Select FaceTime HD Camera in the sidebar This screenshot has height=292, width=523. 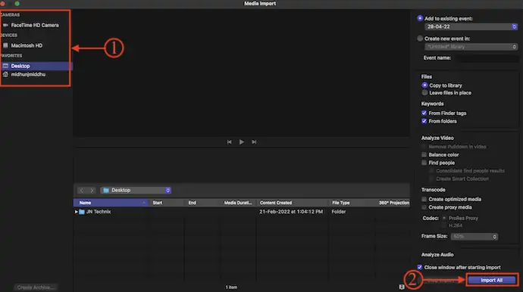coord(35,25)
